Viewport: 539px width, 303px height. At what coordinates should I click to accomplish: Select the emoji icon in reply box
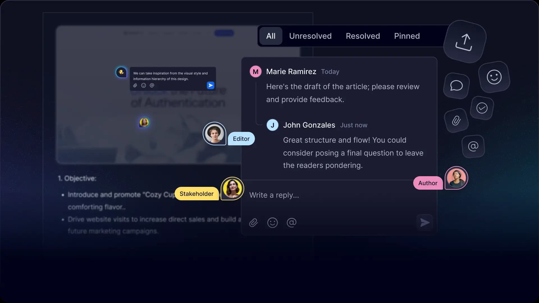[x=273, y=222]
